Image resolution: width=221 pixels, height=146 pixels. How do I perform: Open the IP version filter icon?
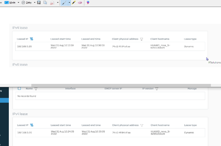click(157, 89)
